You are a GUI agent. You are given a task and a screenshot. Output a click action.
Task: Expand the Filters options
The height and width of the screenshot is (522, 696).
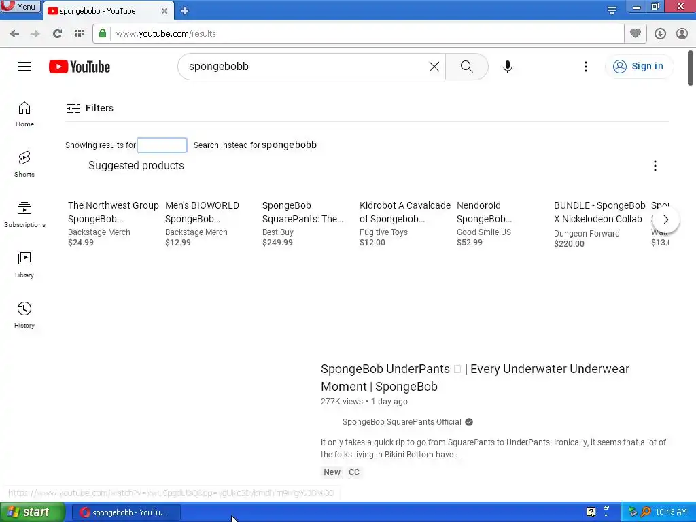tap(90, 108)
